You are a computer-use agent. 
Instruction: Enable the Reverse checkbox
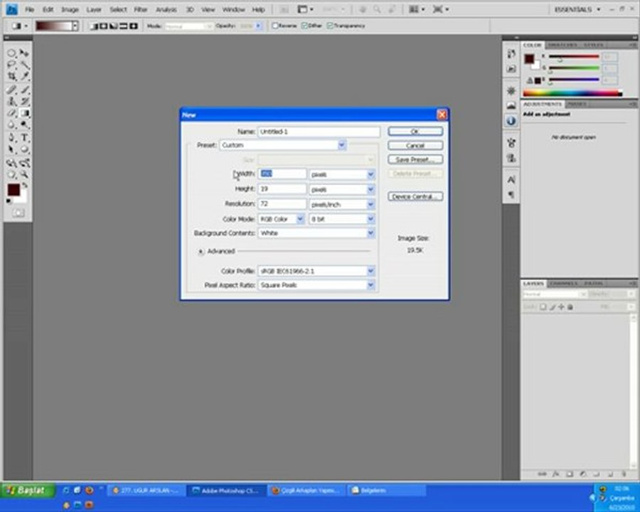274,26
